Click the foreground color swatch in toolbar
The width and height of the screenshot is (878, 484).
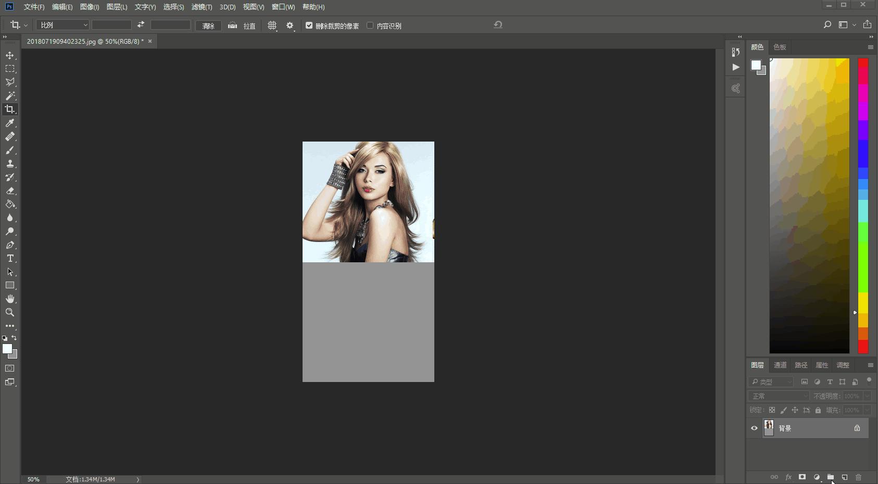(7, 349)
